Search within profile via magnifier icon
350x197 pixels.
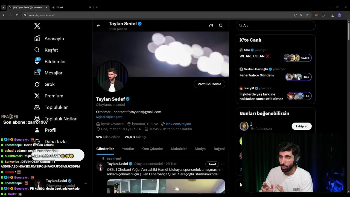click(x=221, y=26)
